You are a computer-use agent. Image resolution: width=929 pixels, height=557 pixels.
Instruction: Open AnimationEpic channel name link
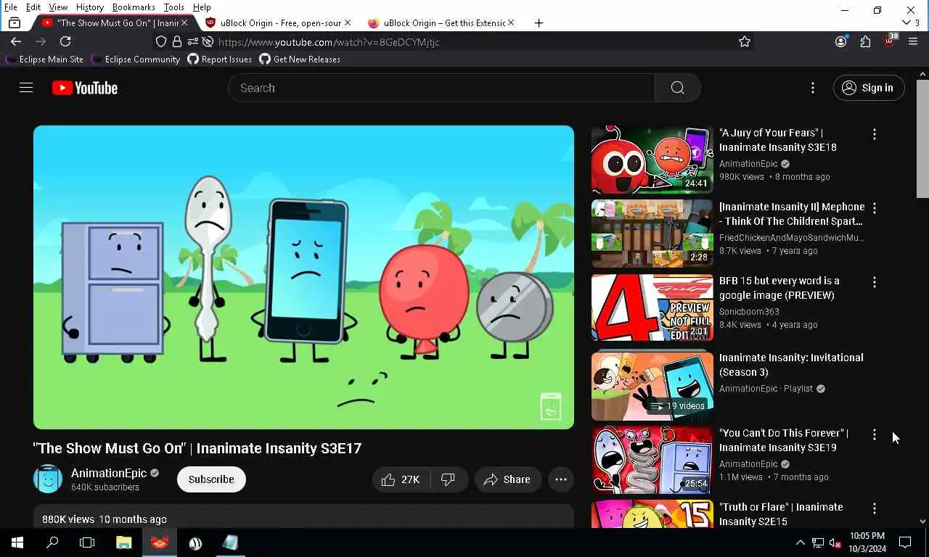click(109, 473)
